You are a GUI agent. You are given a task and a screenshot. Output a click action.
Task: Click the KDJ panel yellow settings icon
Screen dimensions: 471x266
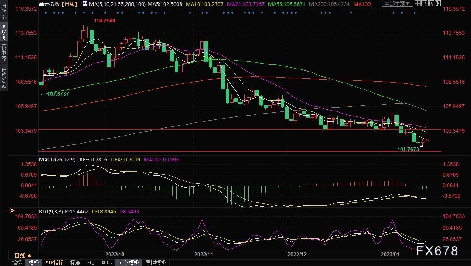(12, 210)
